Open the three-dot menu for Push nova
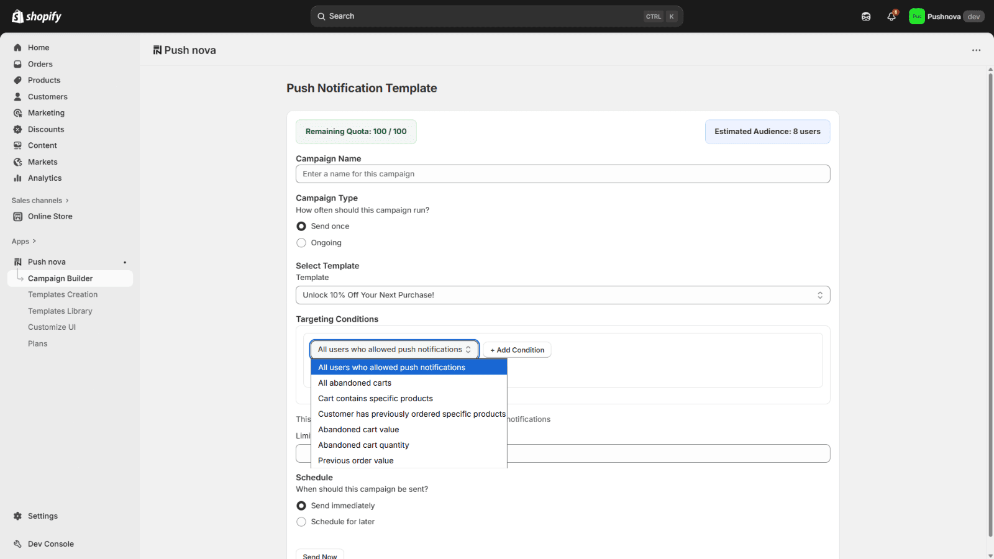Screen dimensions: 994x559 (x=976, y=50)
